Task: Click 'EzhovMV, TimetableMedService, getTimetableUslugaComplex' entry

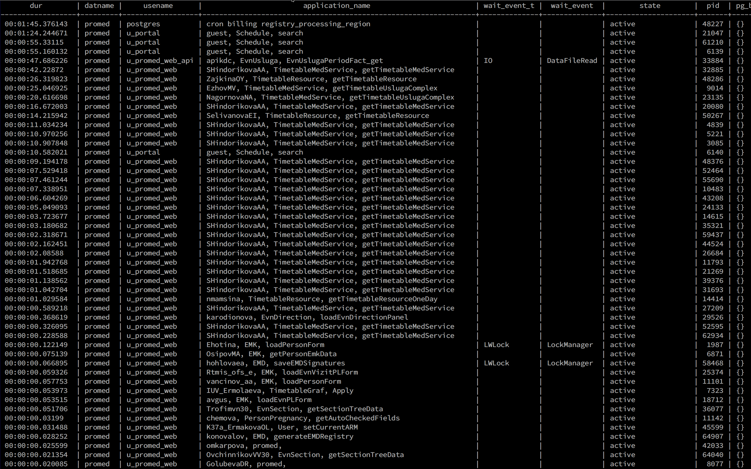Action: coord(322,88)
